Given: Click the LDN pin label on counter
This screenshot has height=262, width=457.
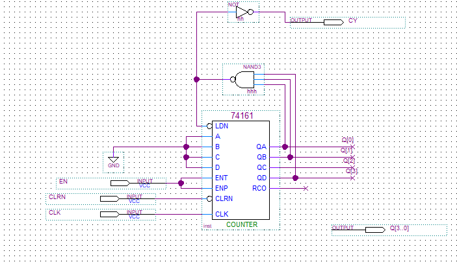Looking at the screenshot, I should click(x=222, y=126).
